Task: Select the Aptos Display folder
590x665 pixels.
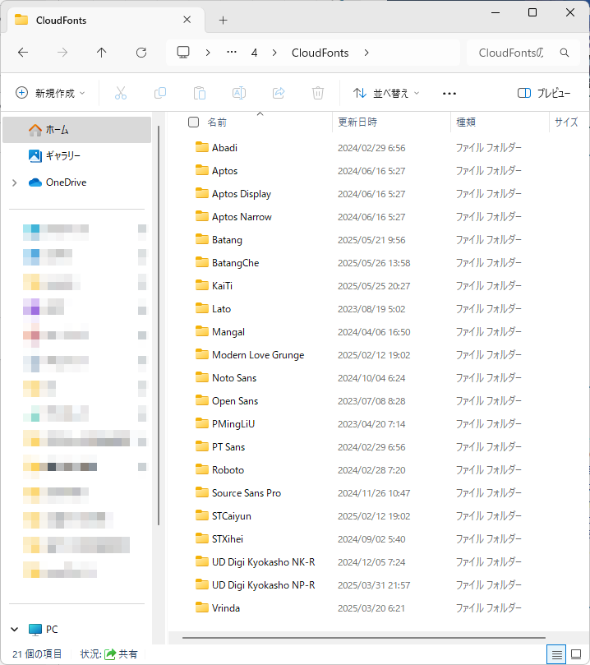Action: click(241, 194)
